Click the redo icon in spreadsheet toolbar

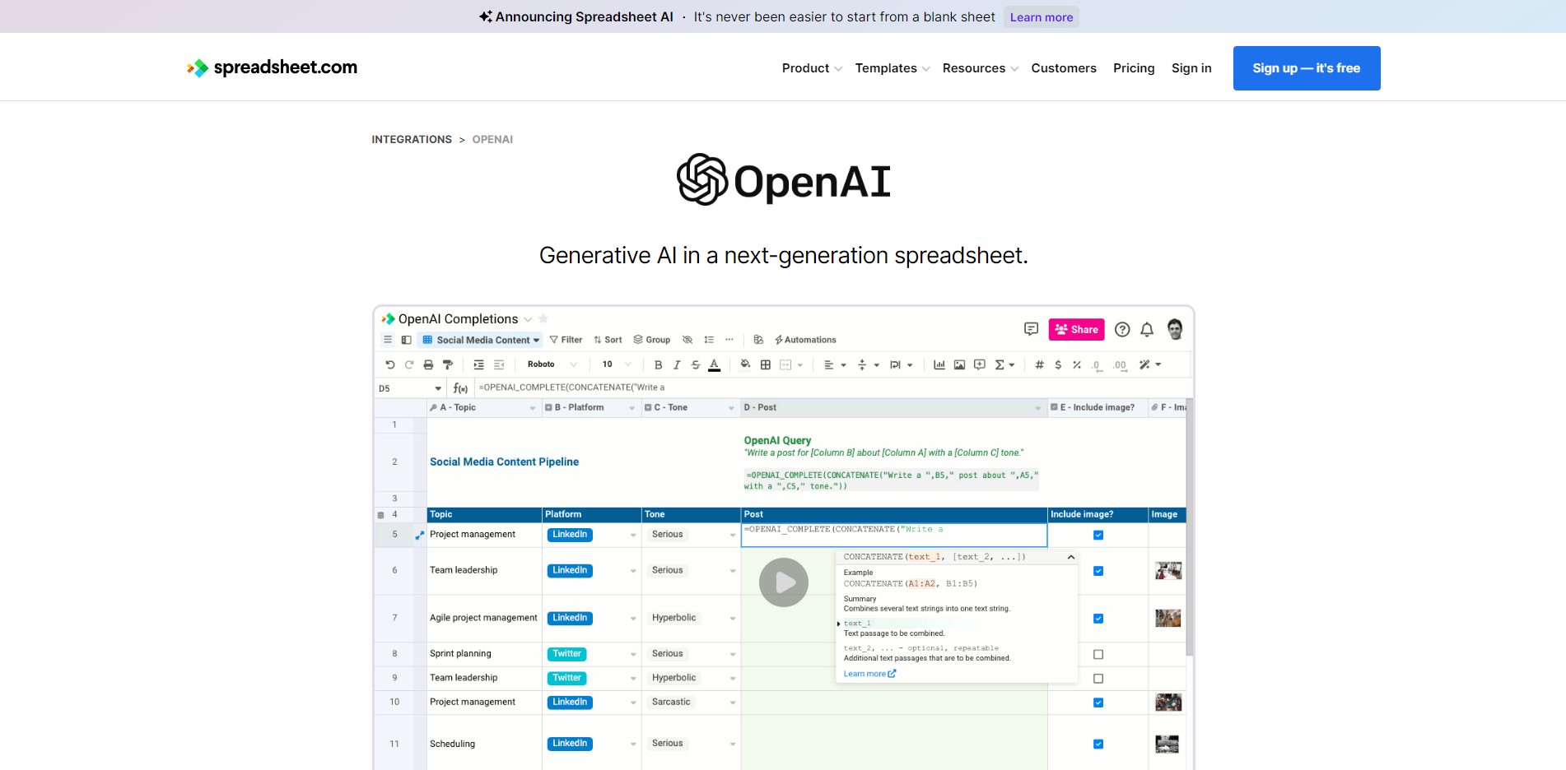click(x=409, y=364)
